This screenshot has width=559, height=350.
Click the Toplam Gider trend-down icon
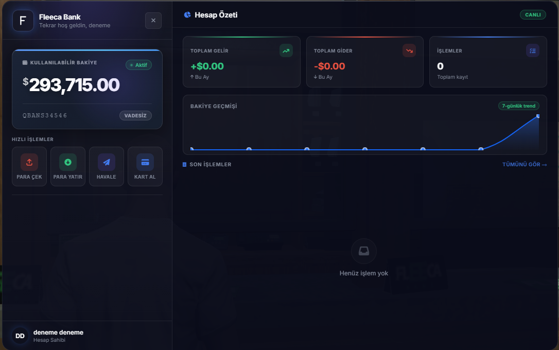tap(409, 50)
